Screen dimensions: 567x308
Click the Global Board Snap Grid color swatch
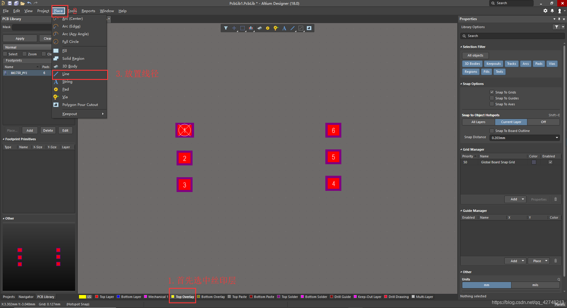click(x=534, y=162)
